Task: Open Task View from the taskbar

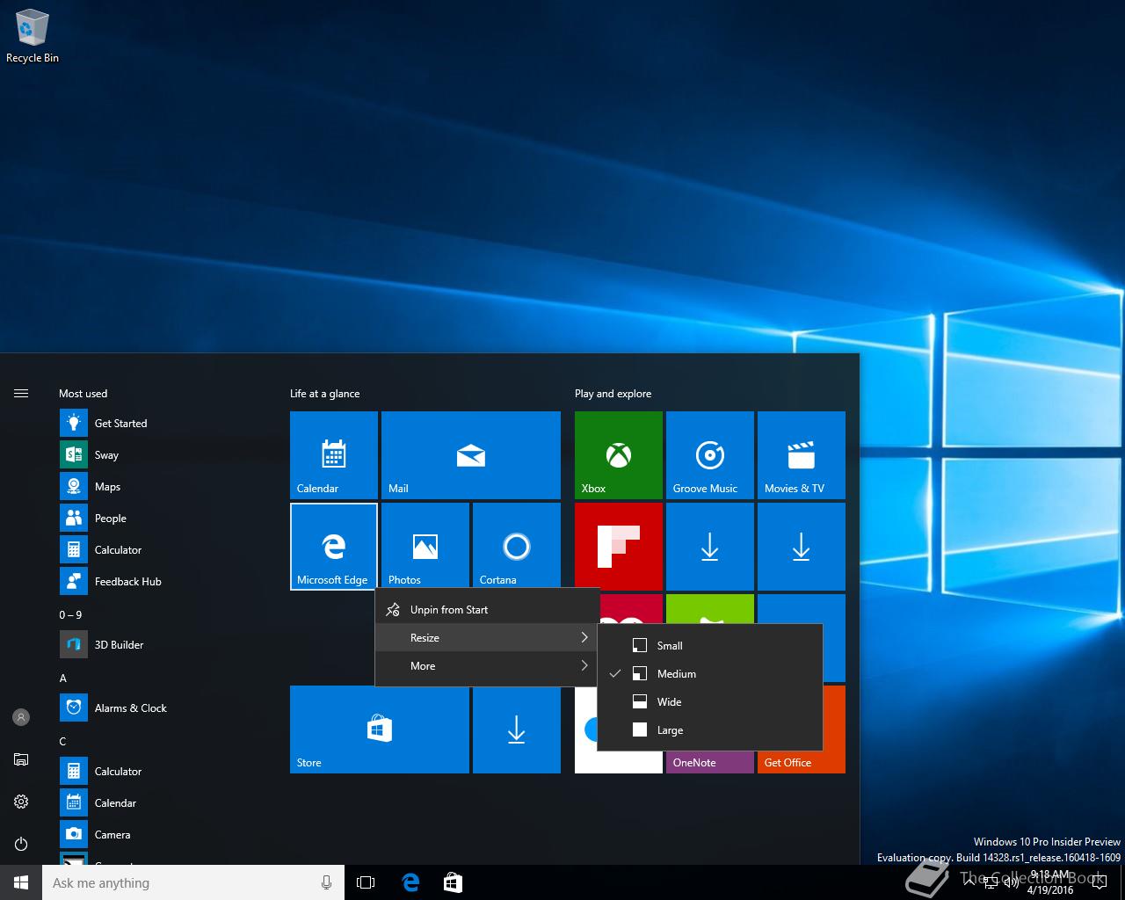Action: click(x=366, y=882)
